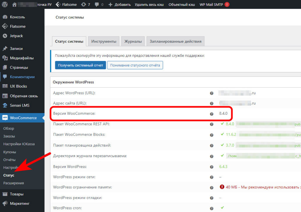Image resolution: width=301 pixels, height=212 pixels.
Task: Click the Окружение WordPress section header
Action: coord(73,82)
